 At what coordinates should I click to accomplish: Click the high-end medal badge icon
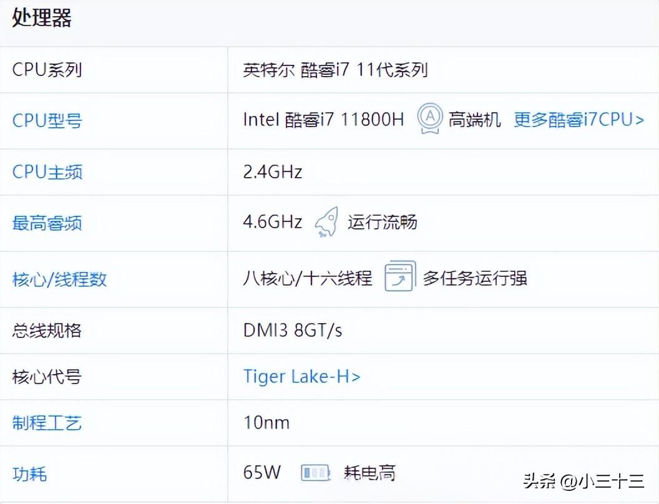click(429, 119)
